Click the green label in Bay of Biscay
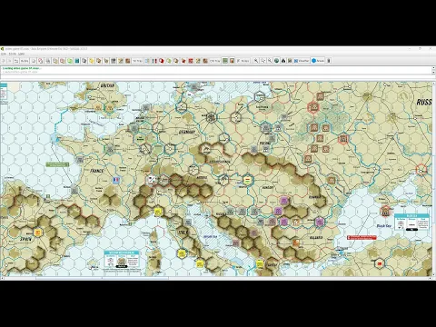The width and height of the screenshot is (436, 327). click(57, 164)
